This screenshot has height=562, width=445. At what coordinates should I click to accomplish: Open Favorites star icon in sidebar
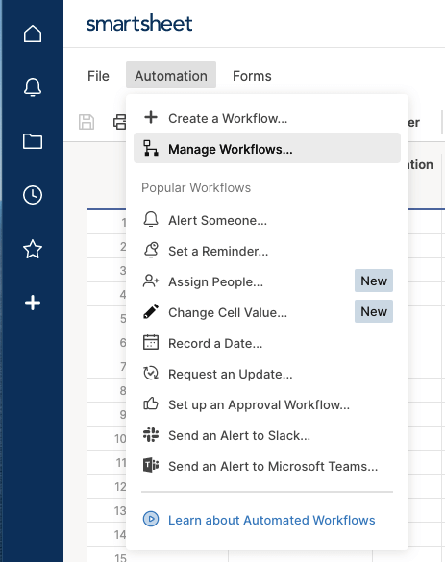(33, 249)
